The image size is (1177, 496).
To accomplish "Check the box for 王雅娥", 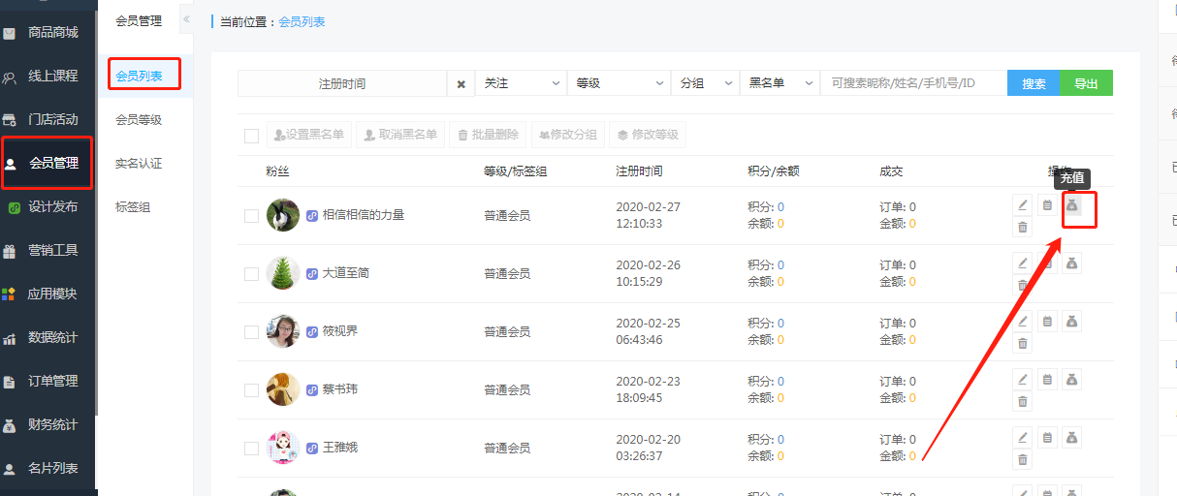I will pyautogui.click(x=252, y=449).
